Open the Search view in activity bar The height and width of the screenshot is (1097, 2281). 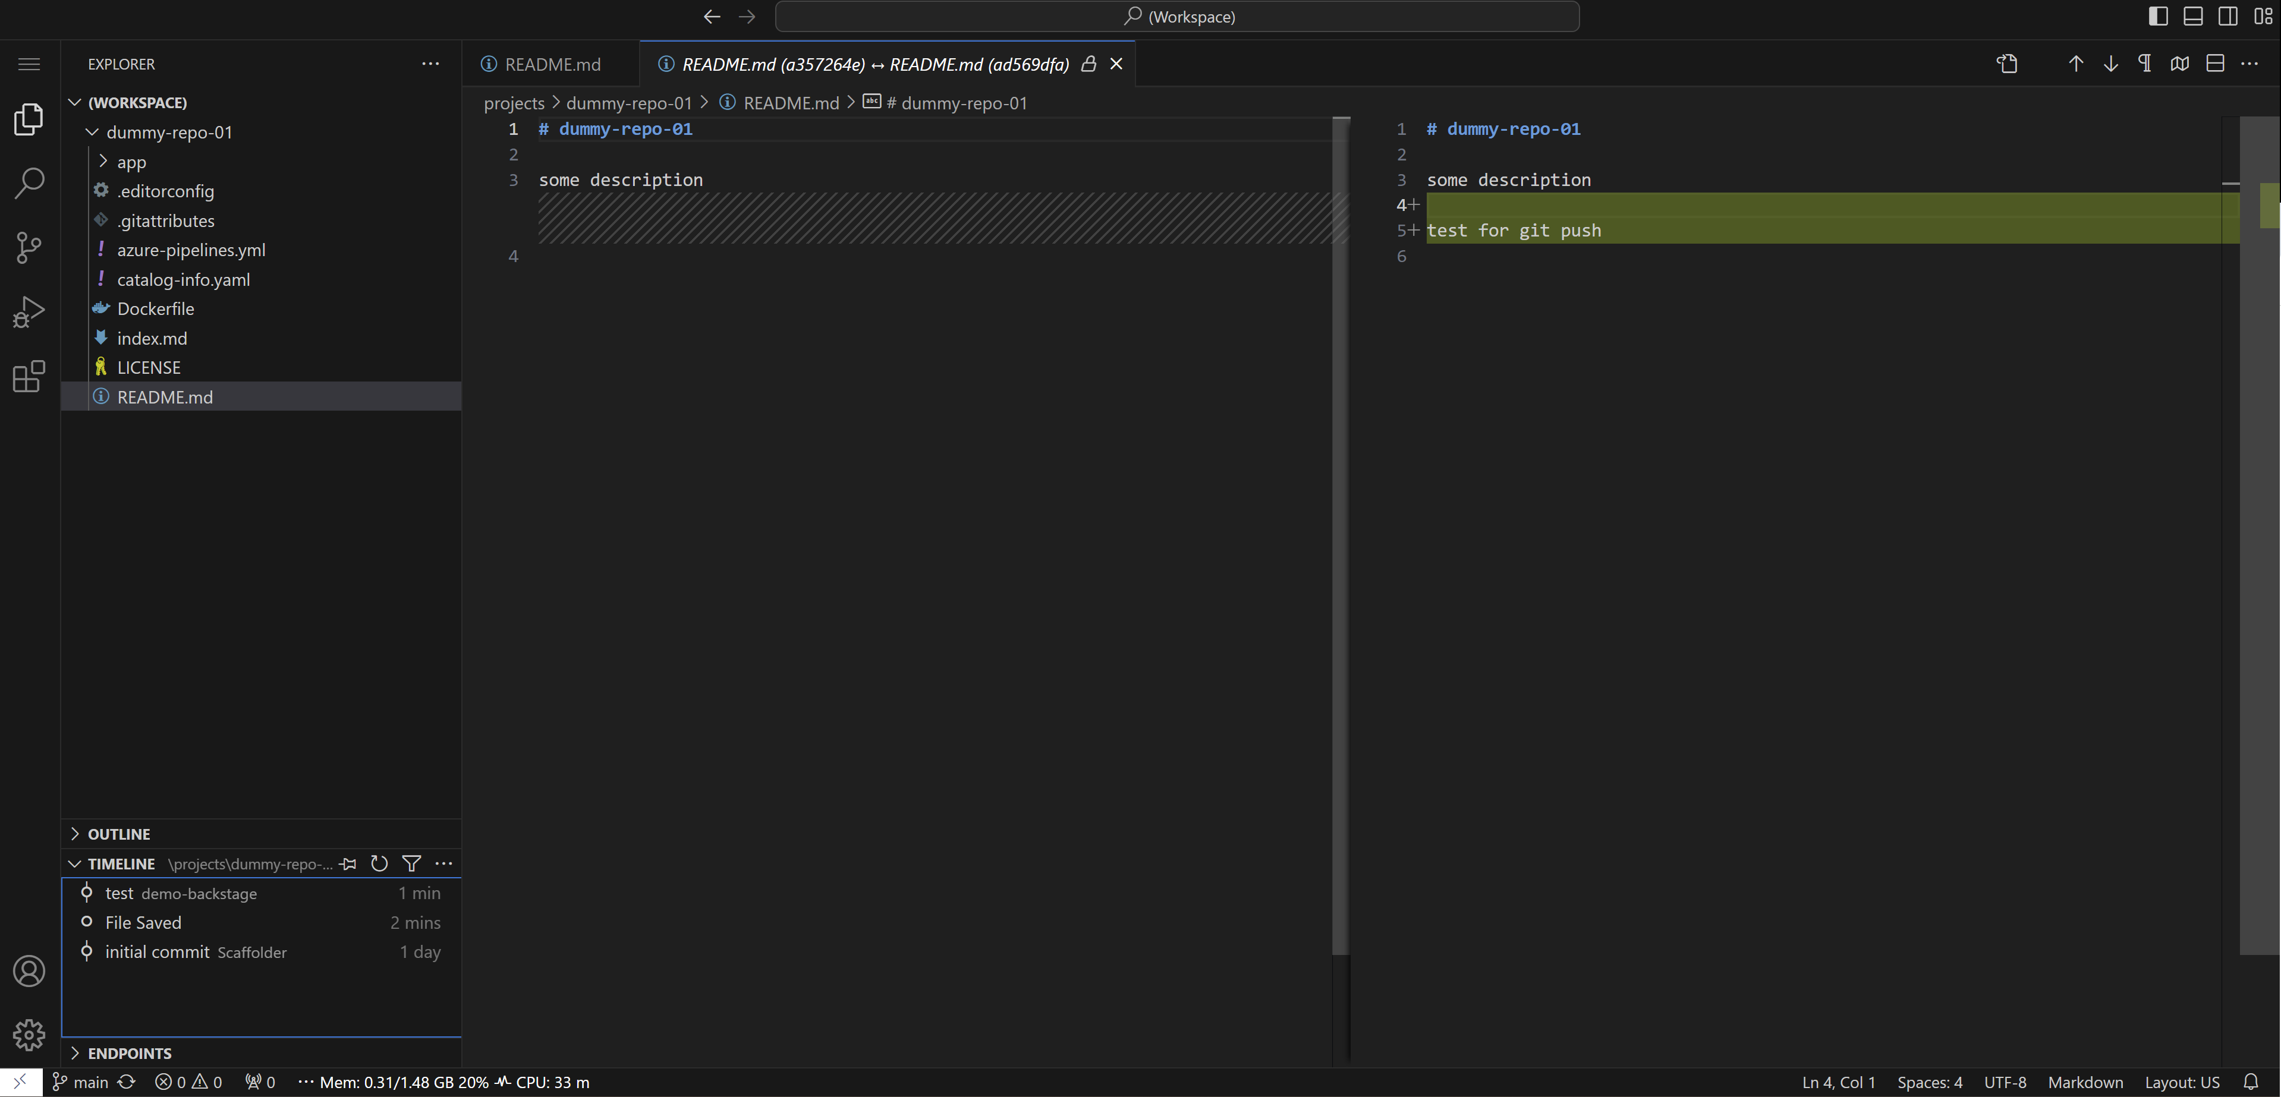coord(29,182)
